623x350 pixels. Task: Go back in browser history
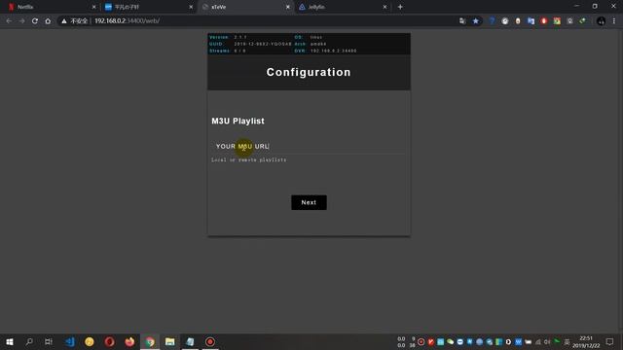(9, 20)
